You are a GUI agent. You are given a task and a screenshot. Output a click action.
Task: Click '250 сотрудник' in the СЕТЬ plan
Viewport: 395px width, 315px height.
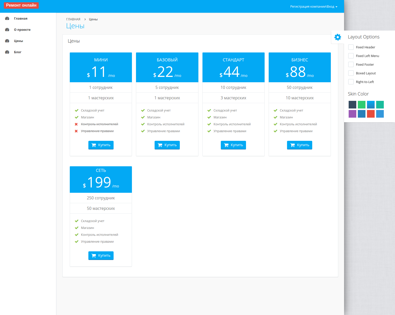tap(101, 198)
